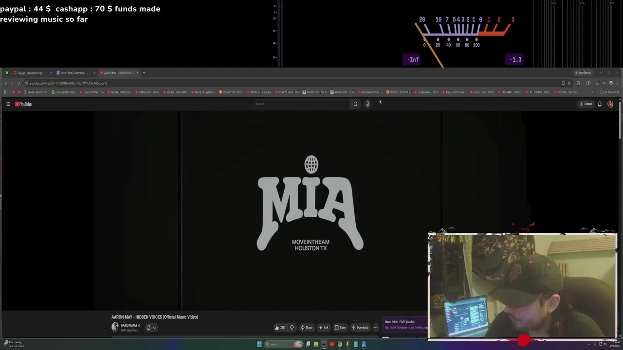Open File Explorer from the taskbar

tap(316, 344)
